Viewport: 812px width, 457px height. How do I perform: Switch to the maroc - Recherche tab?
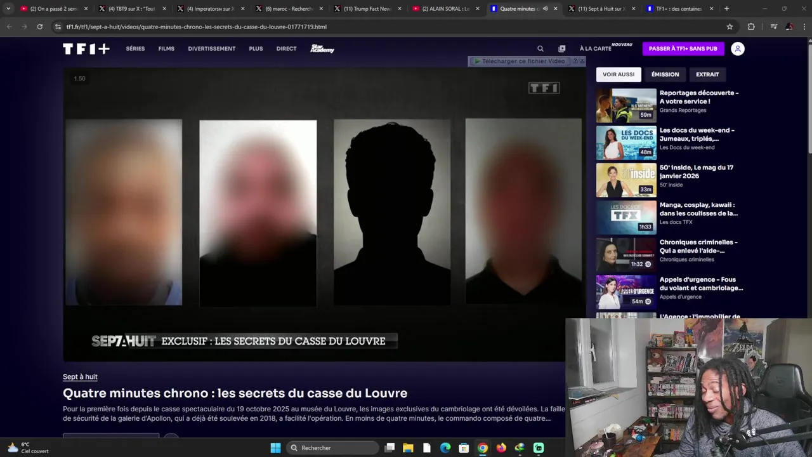click(x=289, y=9)
